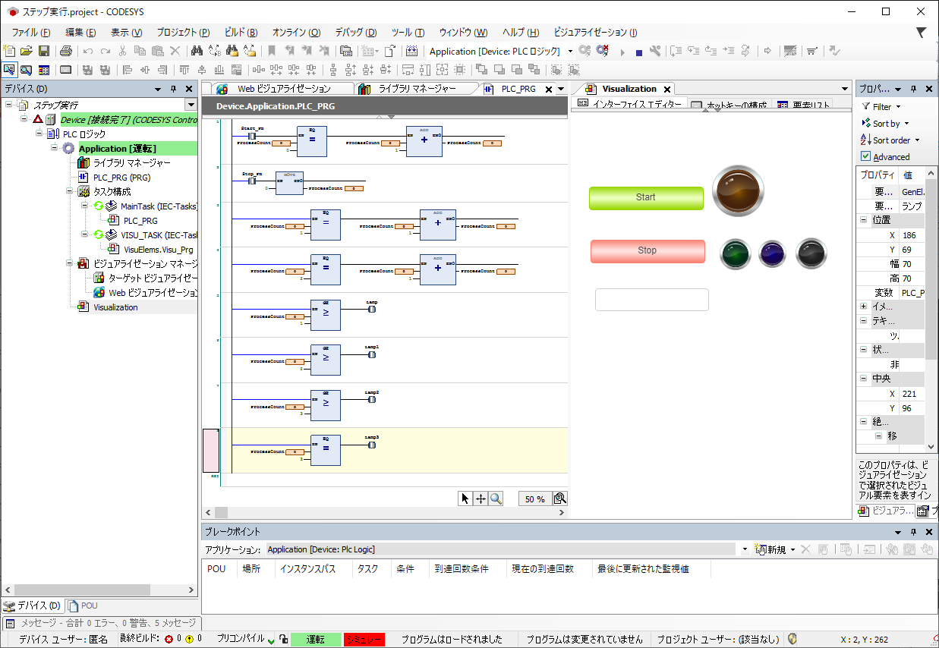Click the Login icon in the toolbar

585,51
